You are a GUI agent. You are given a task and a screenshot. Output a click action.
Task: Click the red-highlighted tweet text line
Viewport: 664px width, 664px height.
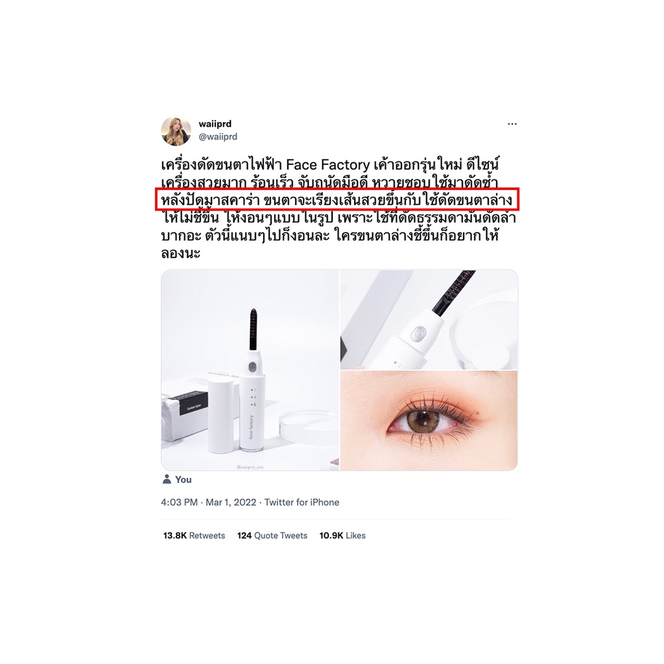point(337,199)
